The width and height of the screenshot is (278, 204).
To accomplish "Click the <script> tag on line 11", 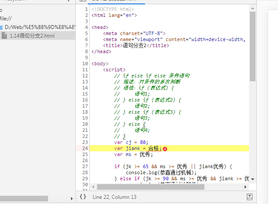I will pos(114,70).
